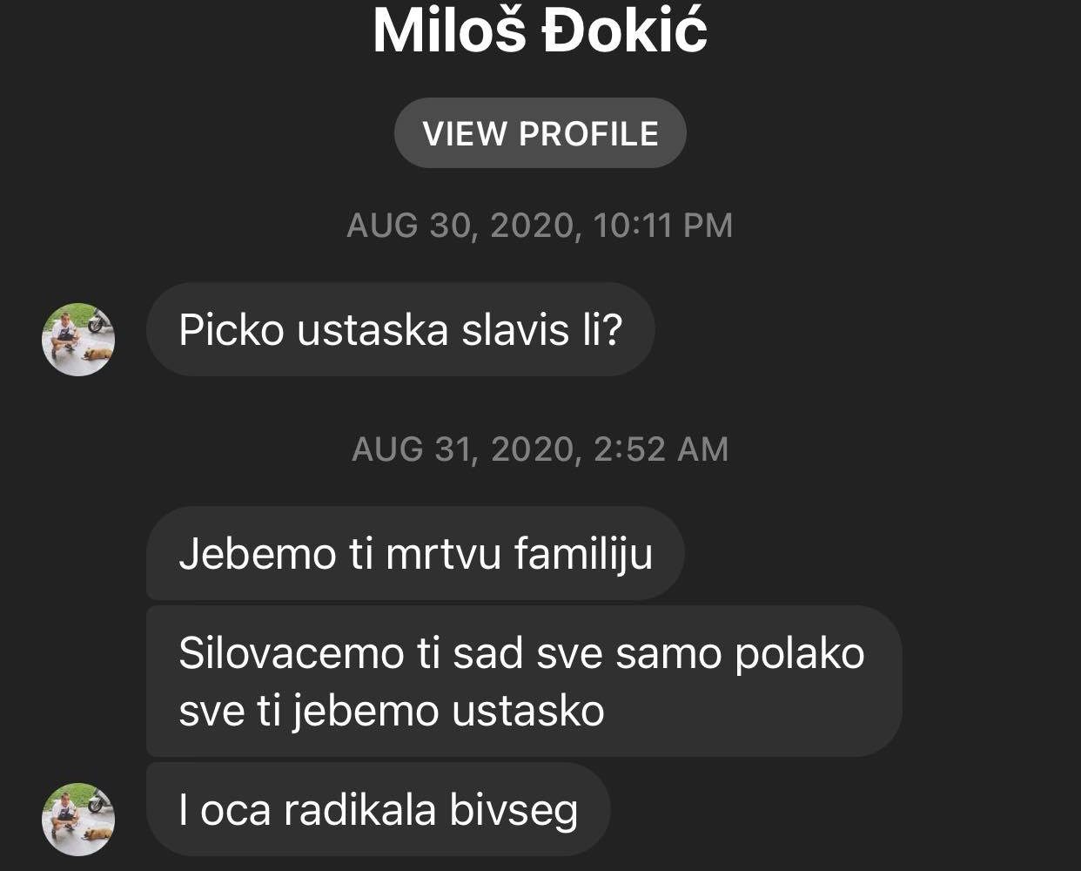The image size is (1081, 871).
Task: Click the "10:11 PM" time in the date separator
Action: [663, 226]
